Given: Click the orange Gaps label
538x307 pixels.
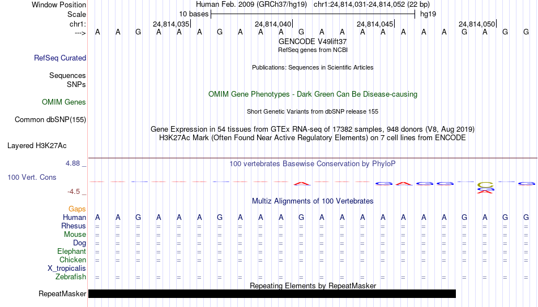Looking at the screenshot, I should coord(77,209).
